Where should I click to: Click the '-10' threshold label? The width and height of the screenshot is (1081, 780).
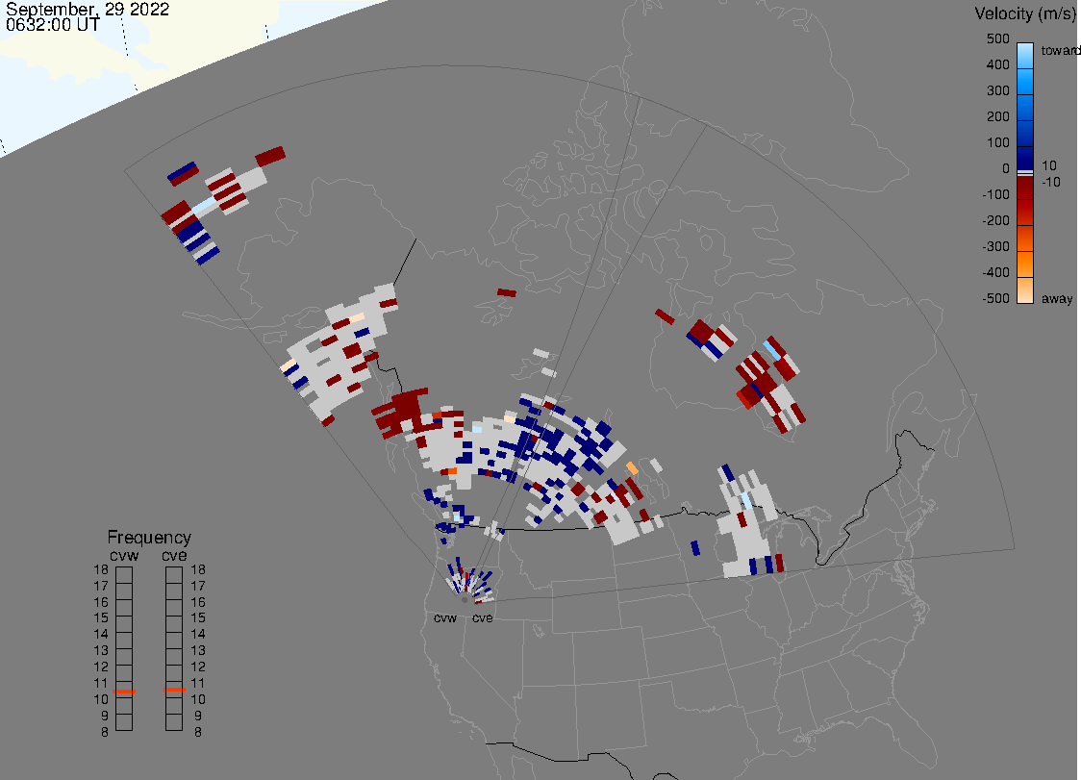point(1051,182)
